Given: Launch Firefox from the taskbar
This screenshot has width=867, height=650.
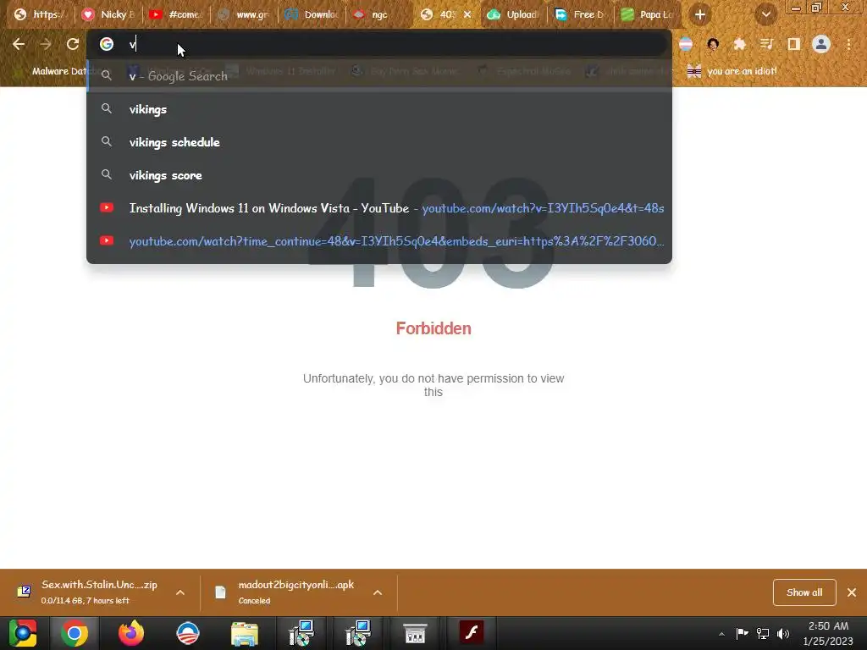Looking at the screenshot, I should pyautogui.click(x=131, y=633).
